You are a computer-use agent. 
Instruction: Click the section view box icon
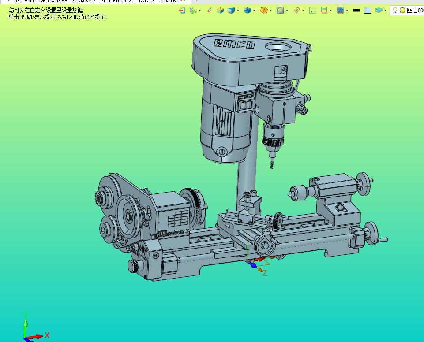(280, 10)
